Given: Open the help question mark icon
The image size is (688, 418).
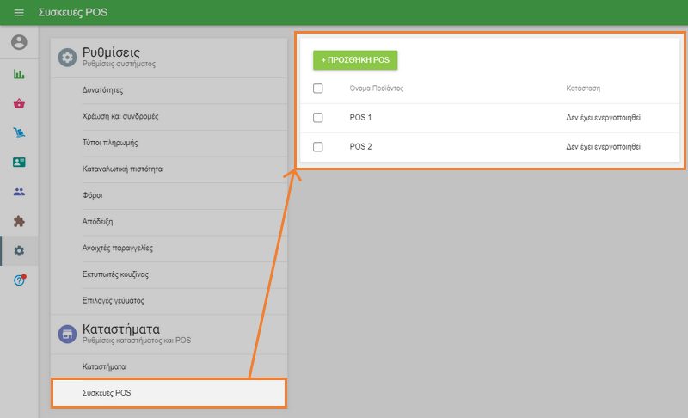Looking at the screenshot, I should pos(19,280).
